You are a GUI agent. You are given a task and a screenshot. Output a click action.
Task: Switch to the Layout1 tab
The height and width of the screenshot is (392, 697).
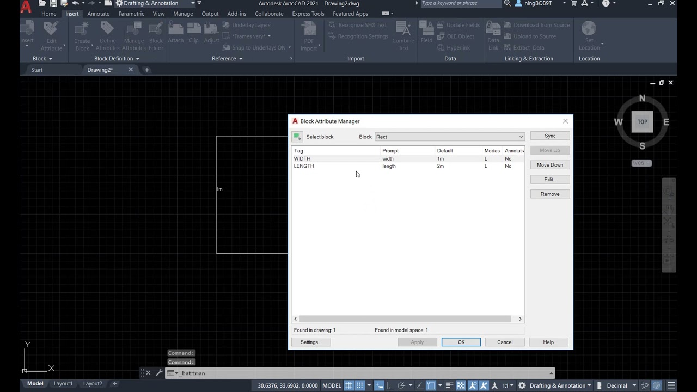[x=63, y=383]
